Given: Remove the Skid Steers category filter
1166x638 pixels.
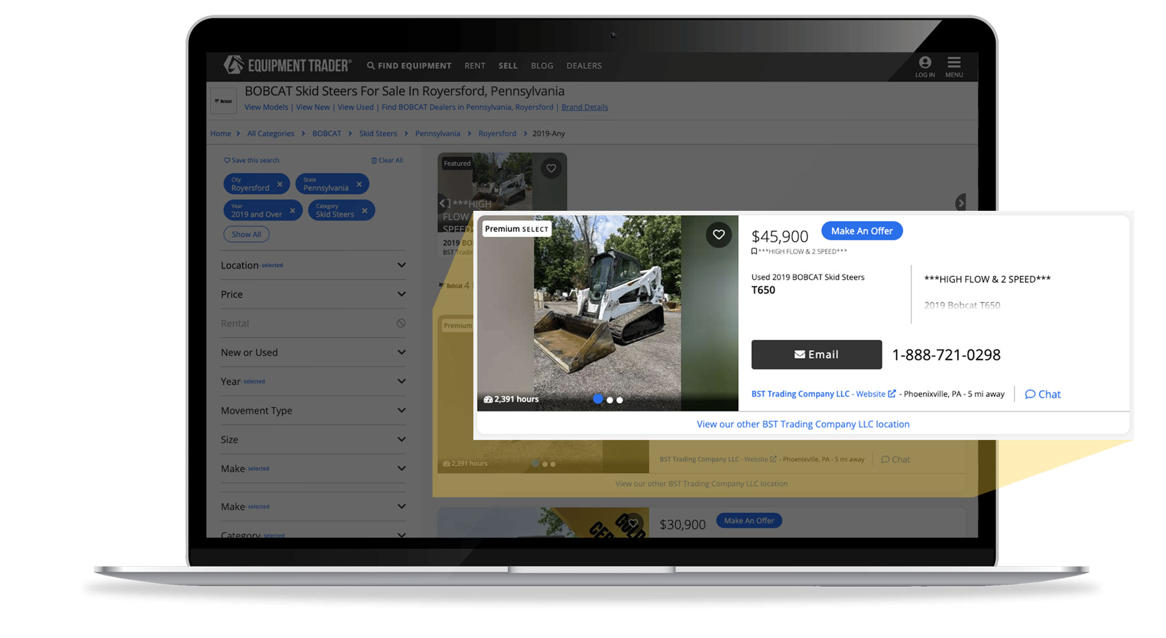Looking at the screenshot, I should click(x=364, y=210).
